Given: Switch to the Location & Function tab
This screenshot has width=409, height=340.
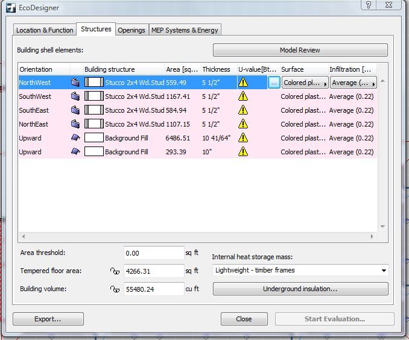Looking at the screenshot, I should (x=45, y=30).
